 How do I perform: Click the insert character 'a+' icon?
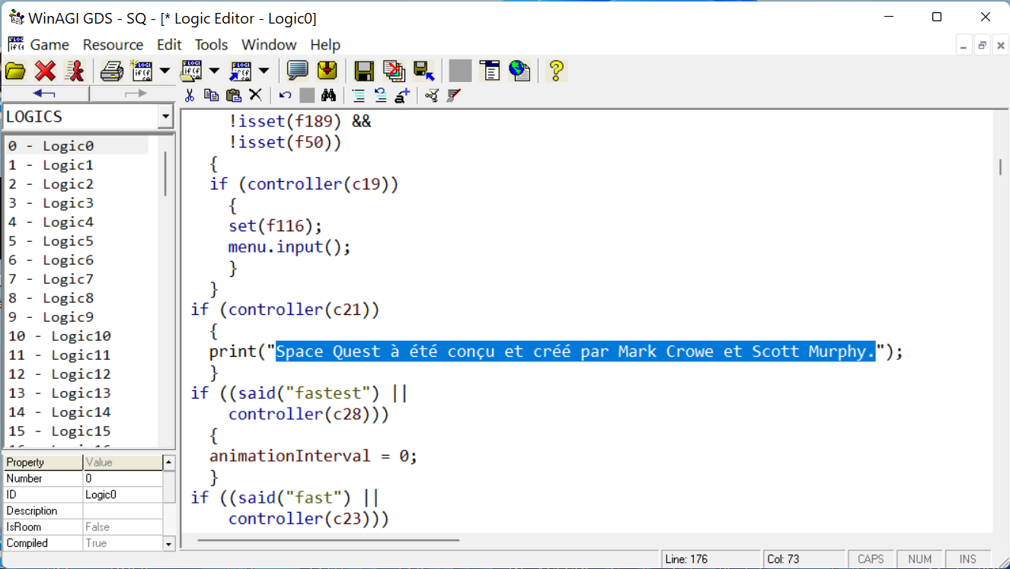[402, 95]
